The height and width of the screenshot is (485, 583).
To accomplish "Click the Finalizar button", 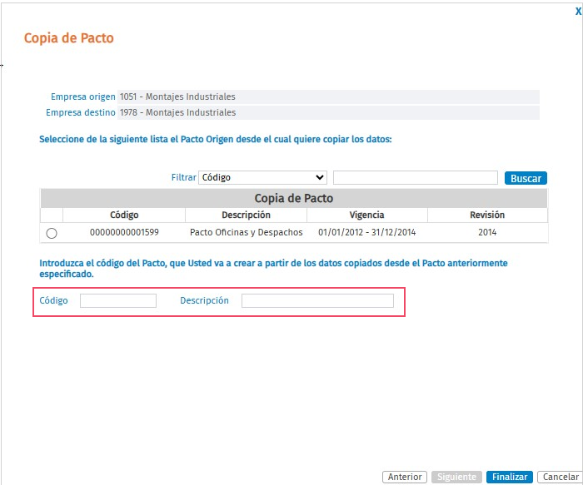I will point(510,477).
